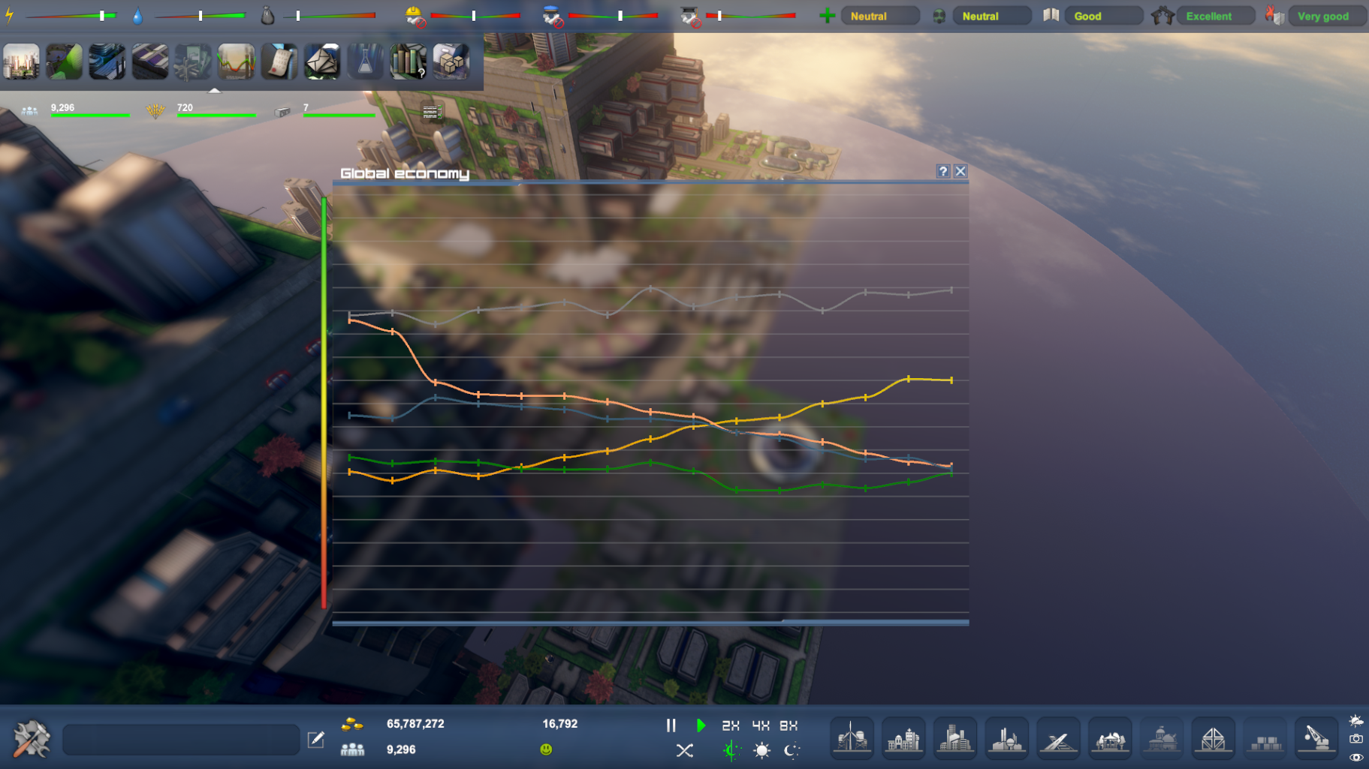
Task: Toggle the shuffle crossed arrows icon
Action: (x=685, y=750)
